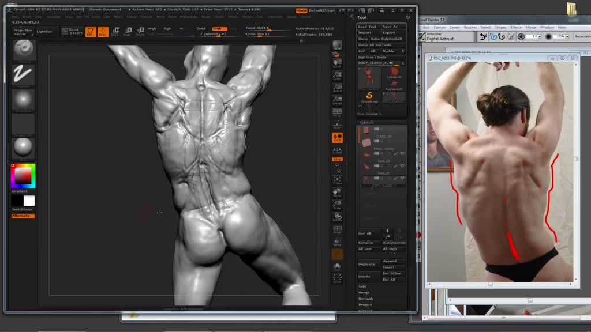591x332 pixels.
Task: Open the Effects menu in Corel Painter
Action: (x=515, y=28)
